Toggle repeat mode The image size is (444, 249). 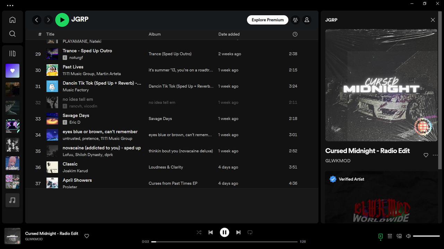[x=250, y=232]
